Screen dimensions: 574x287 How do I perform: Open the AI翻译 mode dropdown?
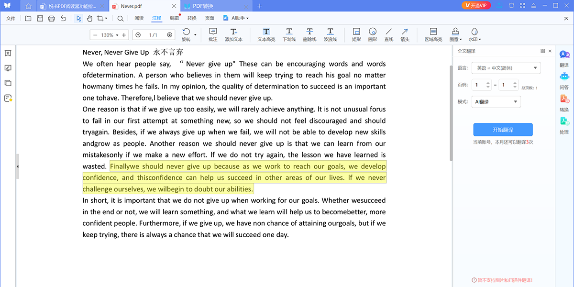[x=496, y=101]
